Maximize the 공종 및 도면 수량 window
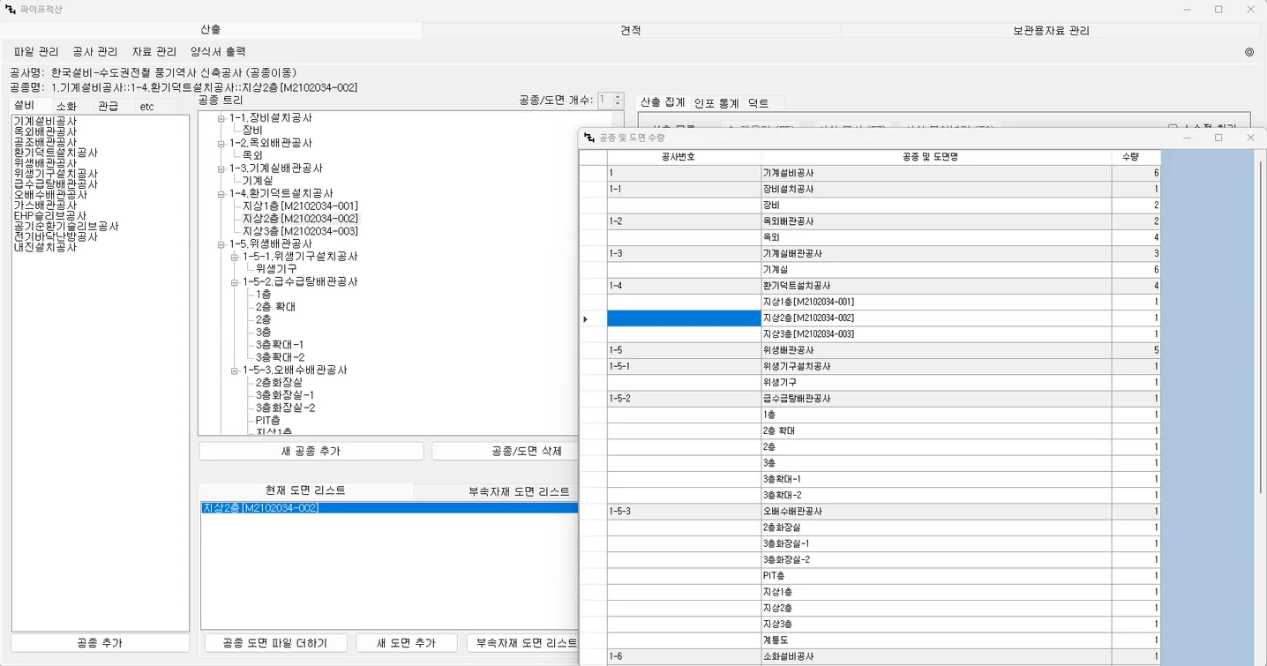Viewport: 1267px width, 666px height. pyautogui.click(x=1218, y=138)
